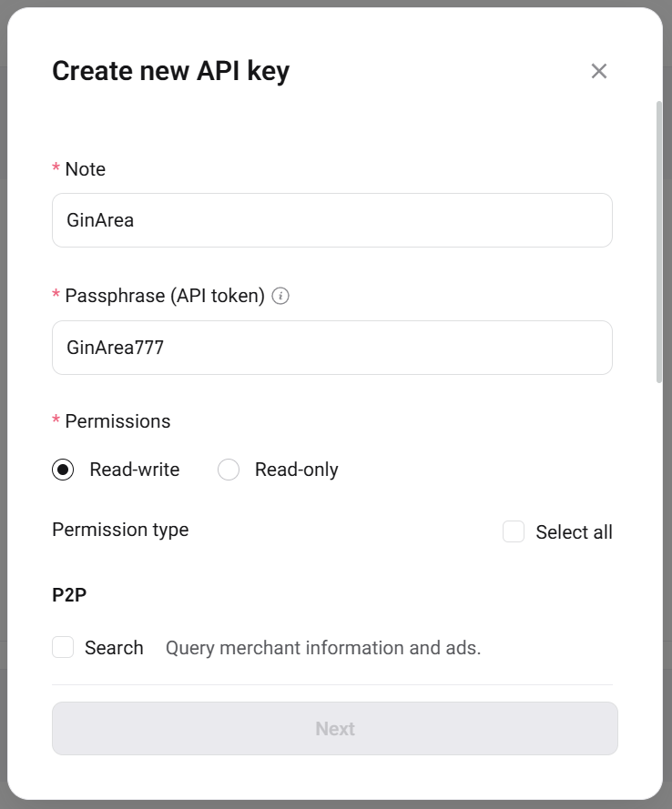Screen dimensions: 672x809
Task: Close the Create new API key dialog
Action: pos(599,71)
